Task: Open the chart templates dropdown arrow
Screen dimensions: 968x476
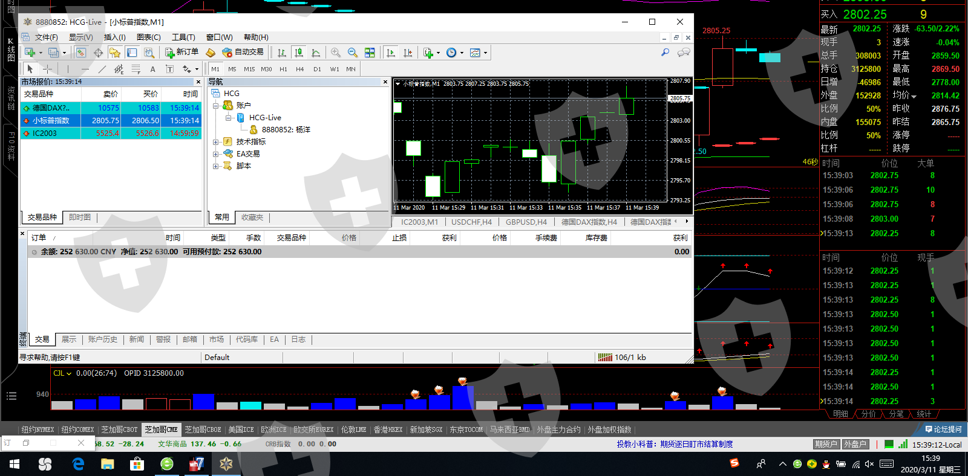Action: [485, 53]
